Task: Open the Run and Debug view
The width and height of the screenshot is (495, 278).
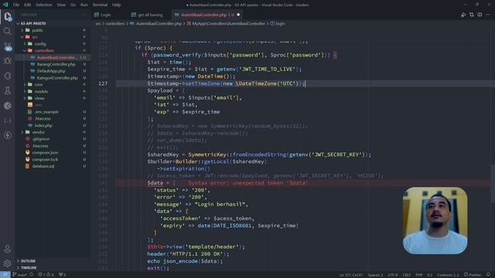Action: 8,61
